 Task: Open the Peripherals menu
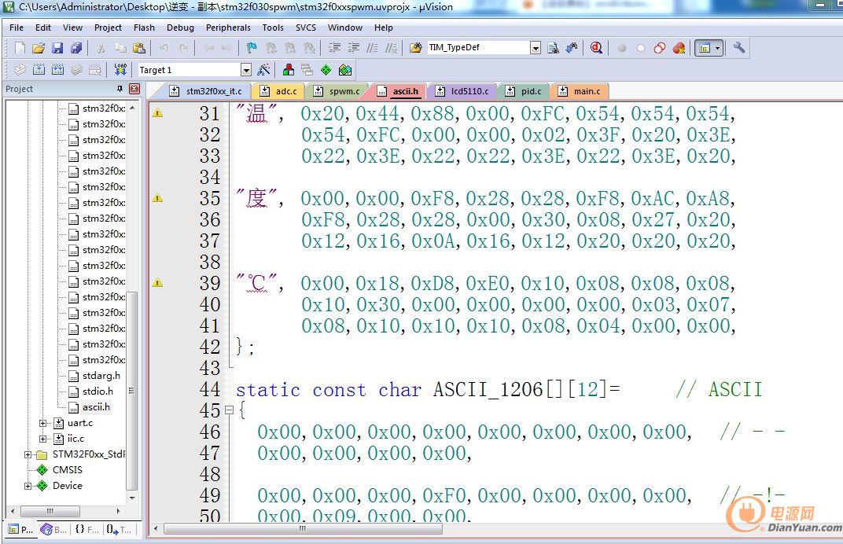pyautogui.click(x=228, y=28)
